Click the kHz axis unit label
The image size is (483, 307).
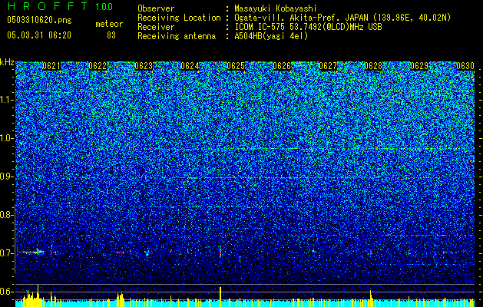coord(7,62)
